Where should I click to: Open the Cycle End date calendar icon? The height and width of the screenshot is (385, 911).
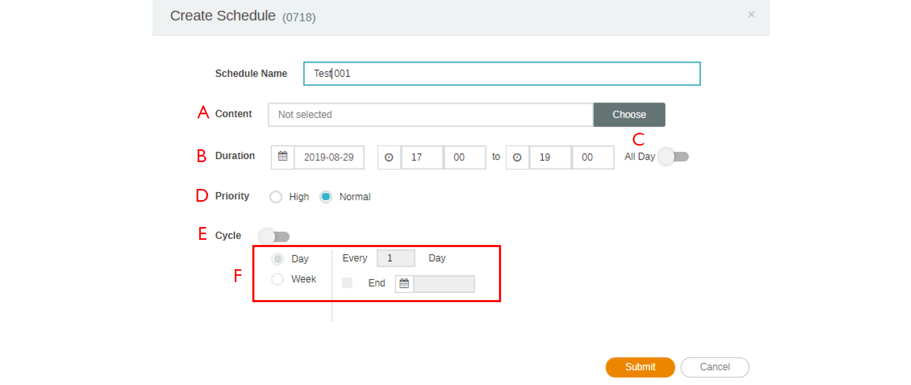click(x=404, y=284)
